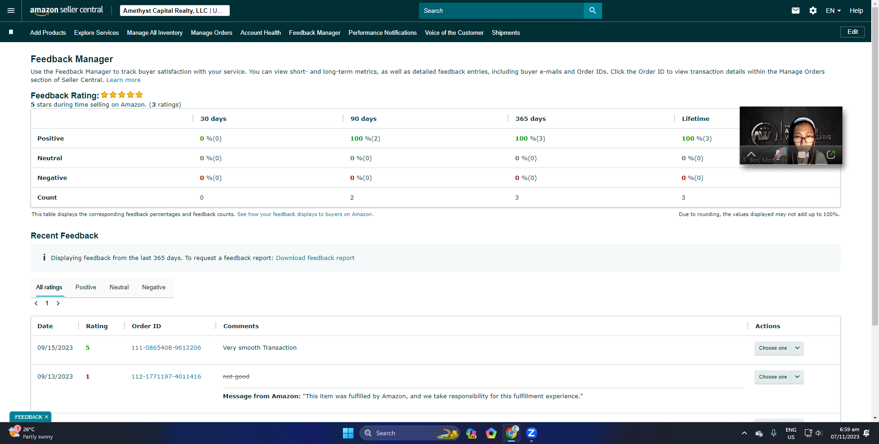This screenshot has height=444, width=879.
Task: Go to the next feedback page arrow
Action: point(58,303)
